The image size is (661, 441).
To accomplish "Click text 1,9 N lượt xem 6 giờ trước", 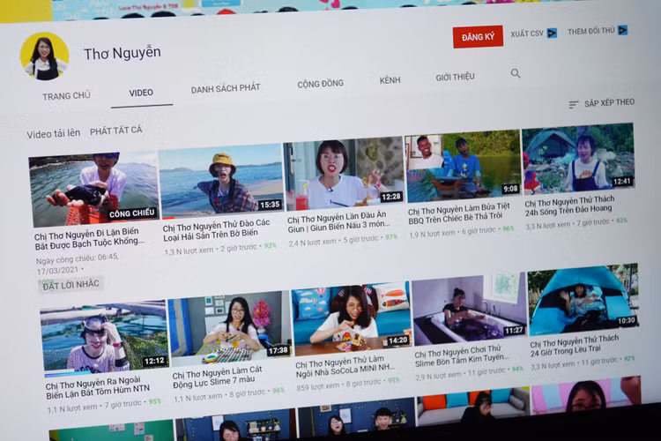I will [x=452, y=232].
